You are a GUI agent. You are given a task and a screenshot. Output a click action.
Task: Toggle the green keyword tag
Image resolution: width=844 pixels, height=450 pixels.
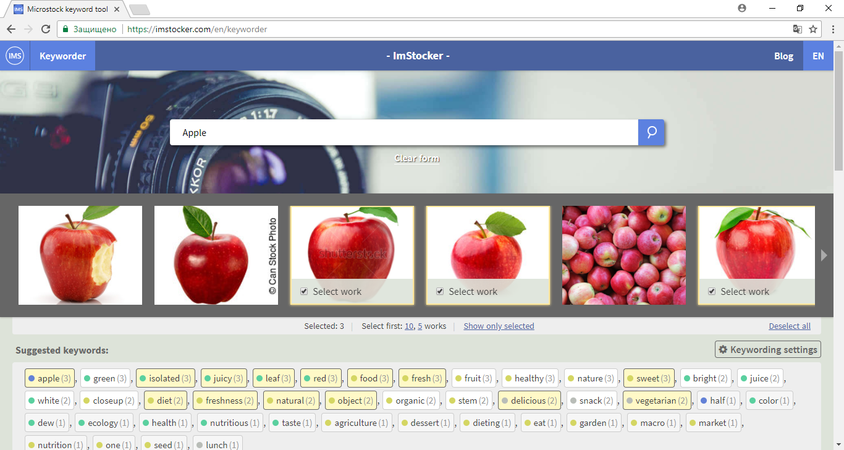[x=105, y=378]
